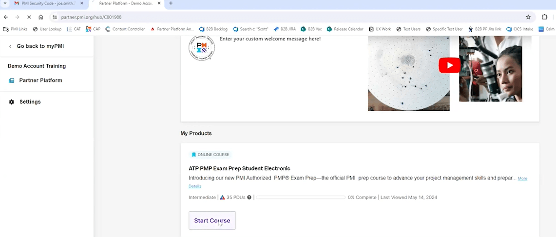556x237 pixels.
Task: Close the Partner Platform tab
Action: coord(159,3)
